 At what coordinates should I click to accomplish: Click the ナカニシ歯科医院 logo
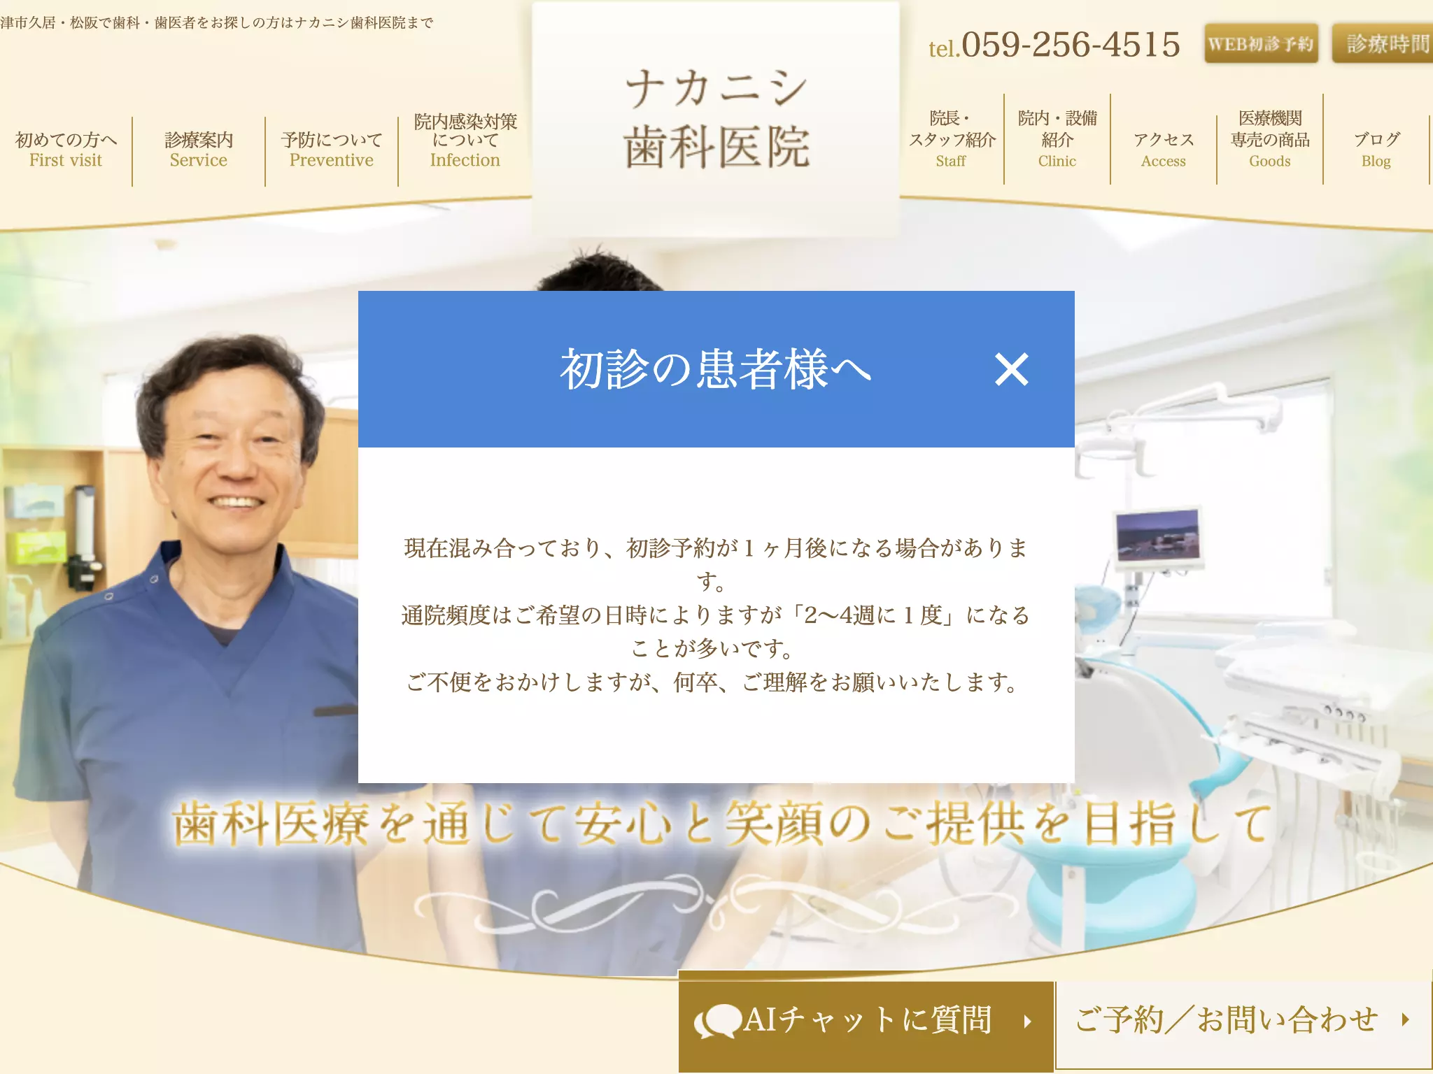(716, 119)
